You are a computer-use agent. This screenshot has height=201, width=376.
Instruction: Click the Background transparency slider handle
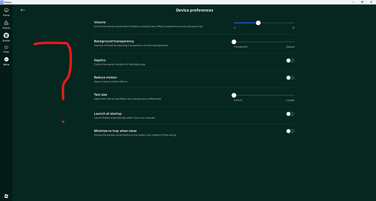point(234,42)
